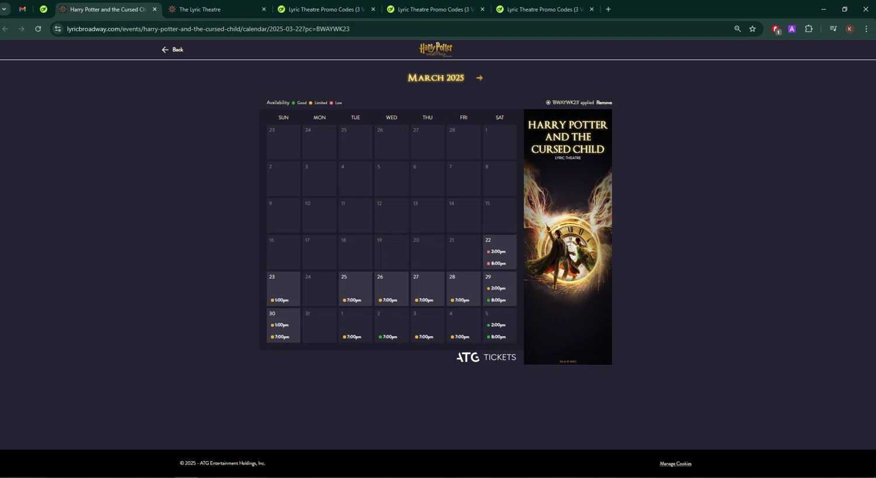Viewport: 876px width, 478px height.
Task: Click the Harry Potter Cursed Child poster
Action: 568,237
